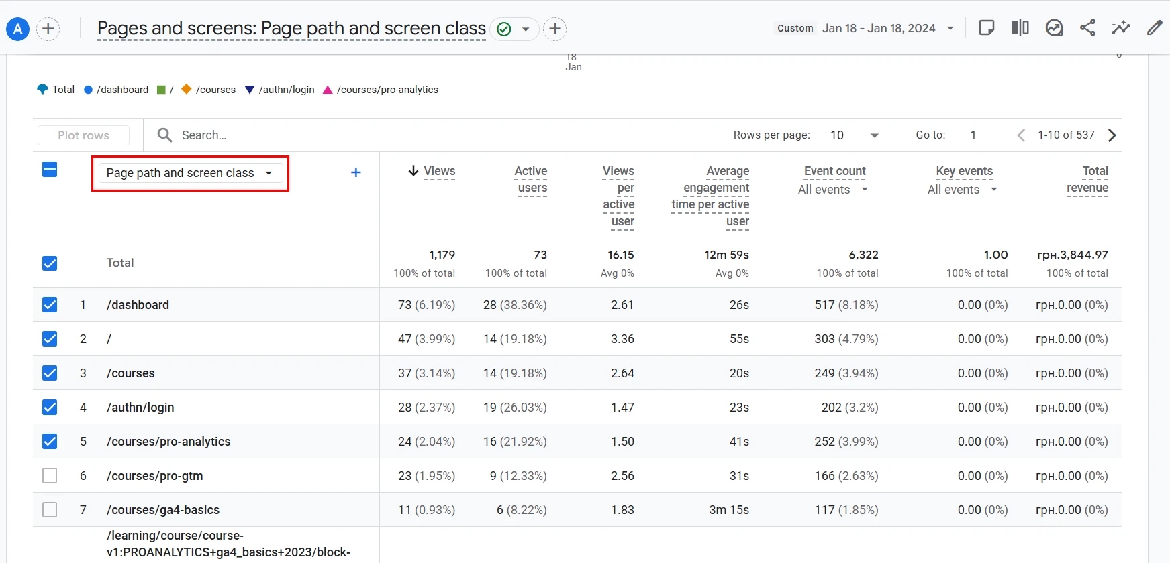This screenshot has height=563, width=1170.
Task: Click the /courses orange diamond legend marker
Action: (x=187, y=89)
